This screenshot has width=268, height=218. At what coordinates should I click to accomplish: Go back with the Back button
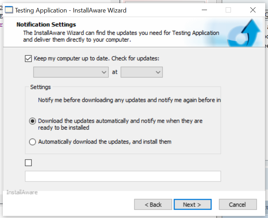(153, 204)
